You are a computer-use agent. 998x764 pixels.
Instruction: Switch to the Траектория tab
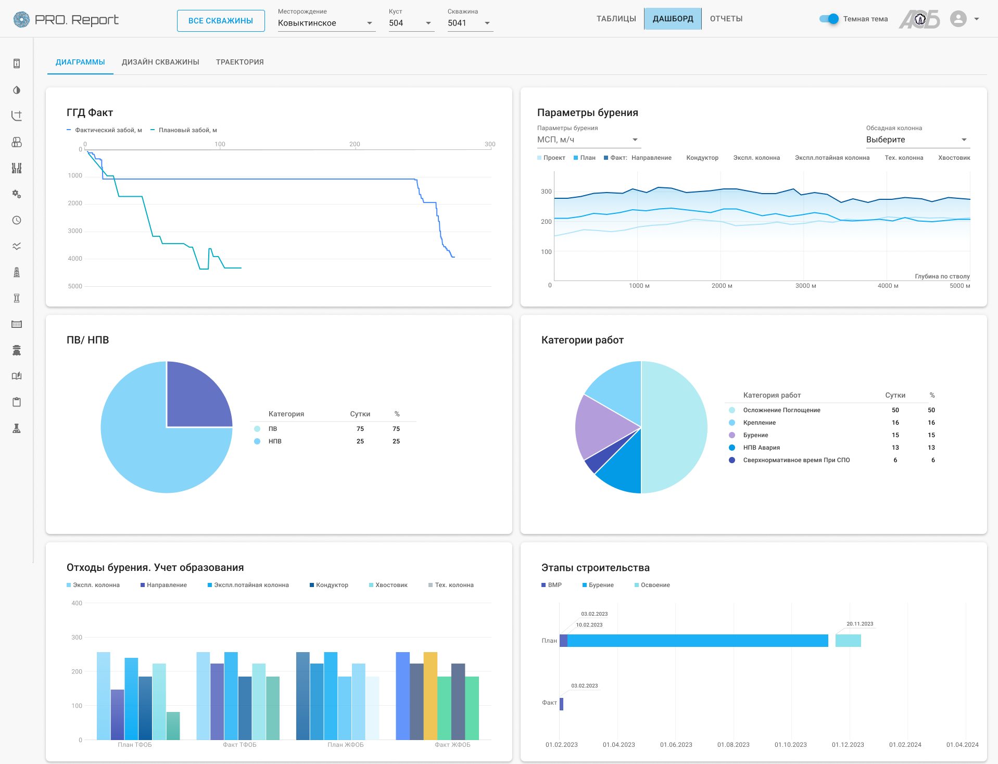pyautogui.click(x=239, y=62)
